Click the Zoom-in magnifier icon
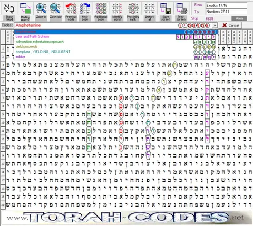The width and height of the screenshot is (253, 226). [x=41, y=8]
